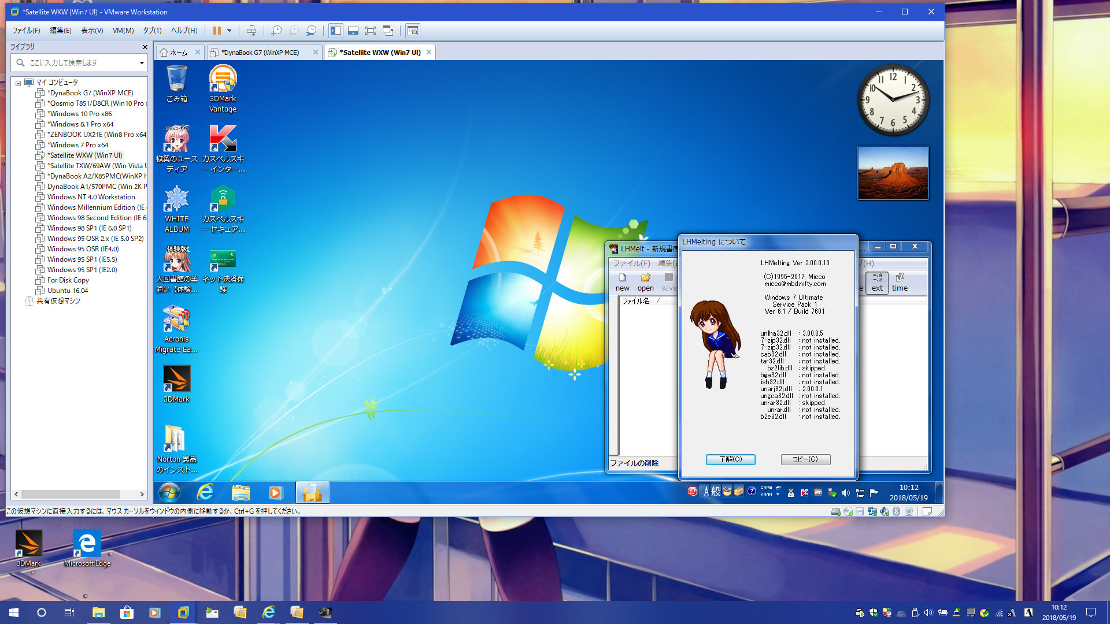Open the ファイル(F) menu in VMware

27,31
